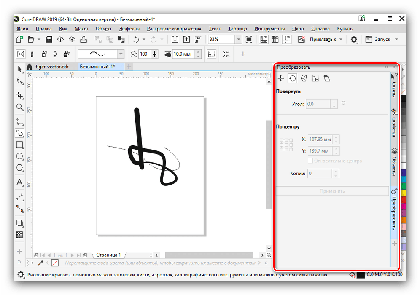Image resolution: width=420 pixels, height=295 pixels.
Task: Open the brush stroke preset dropdown
Action: (x=121, y=54)
